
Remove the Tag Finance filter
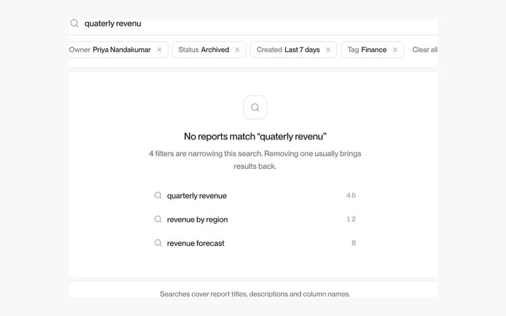[395, 50]
